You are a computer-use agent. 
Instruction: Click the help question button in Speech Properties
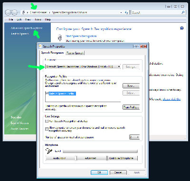[x=136, y=46]
